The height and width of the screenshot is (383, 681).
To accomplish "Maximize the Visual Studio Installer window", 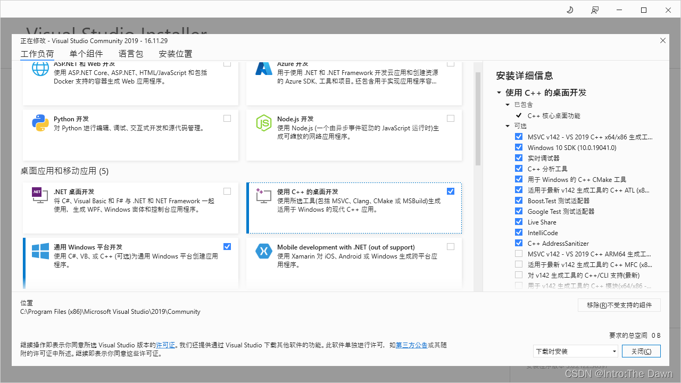I will pos(644,10).
